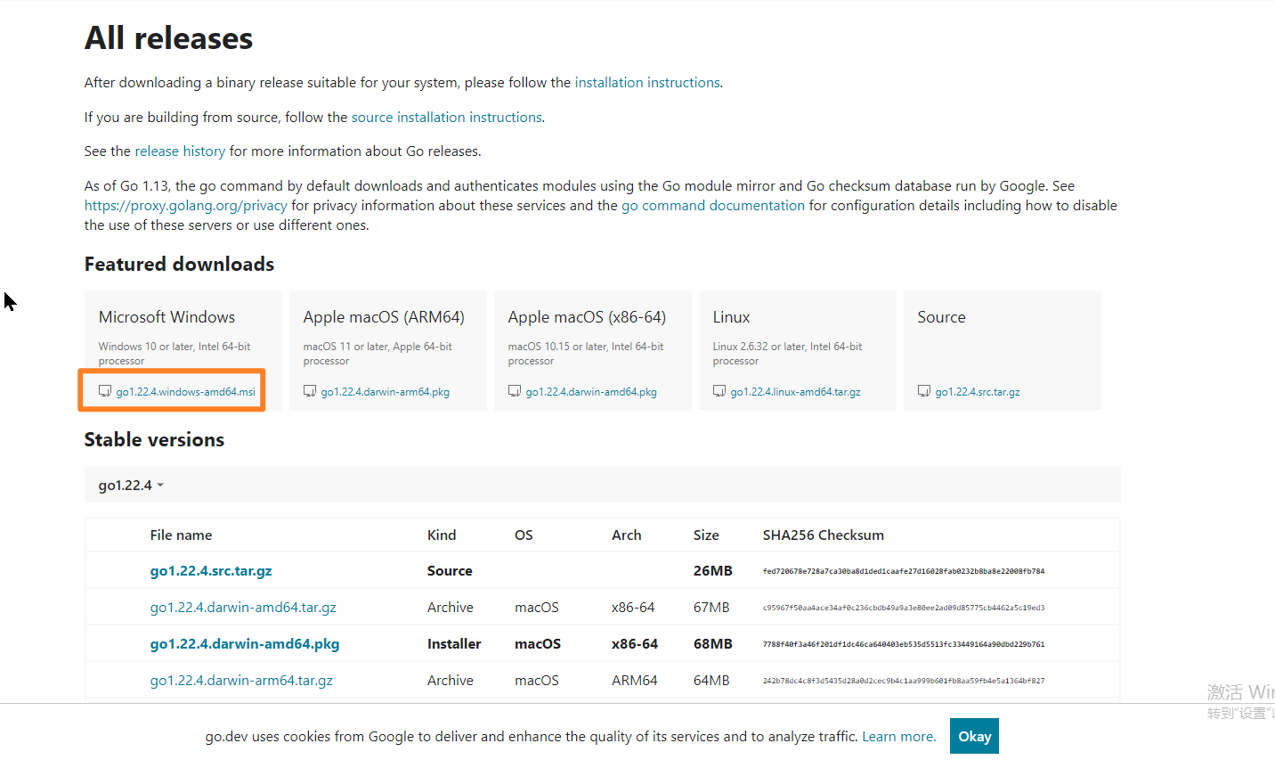Click download icon beside go1.22.4.linux-amd64.tar.gz
The width and height of the screenshot is (1275, 768).
719,391
